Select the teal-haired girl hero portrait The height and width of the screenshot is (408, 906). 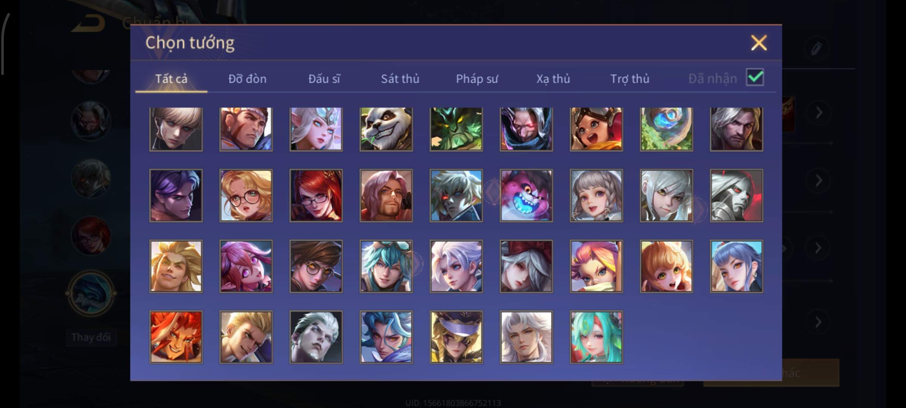coord(596,337)
